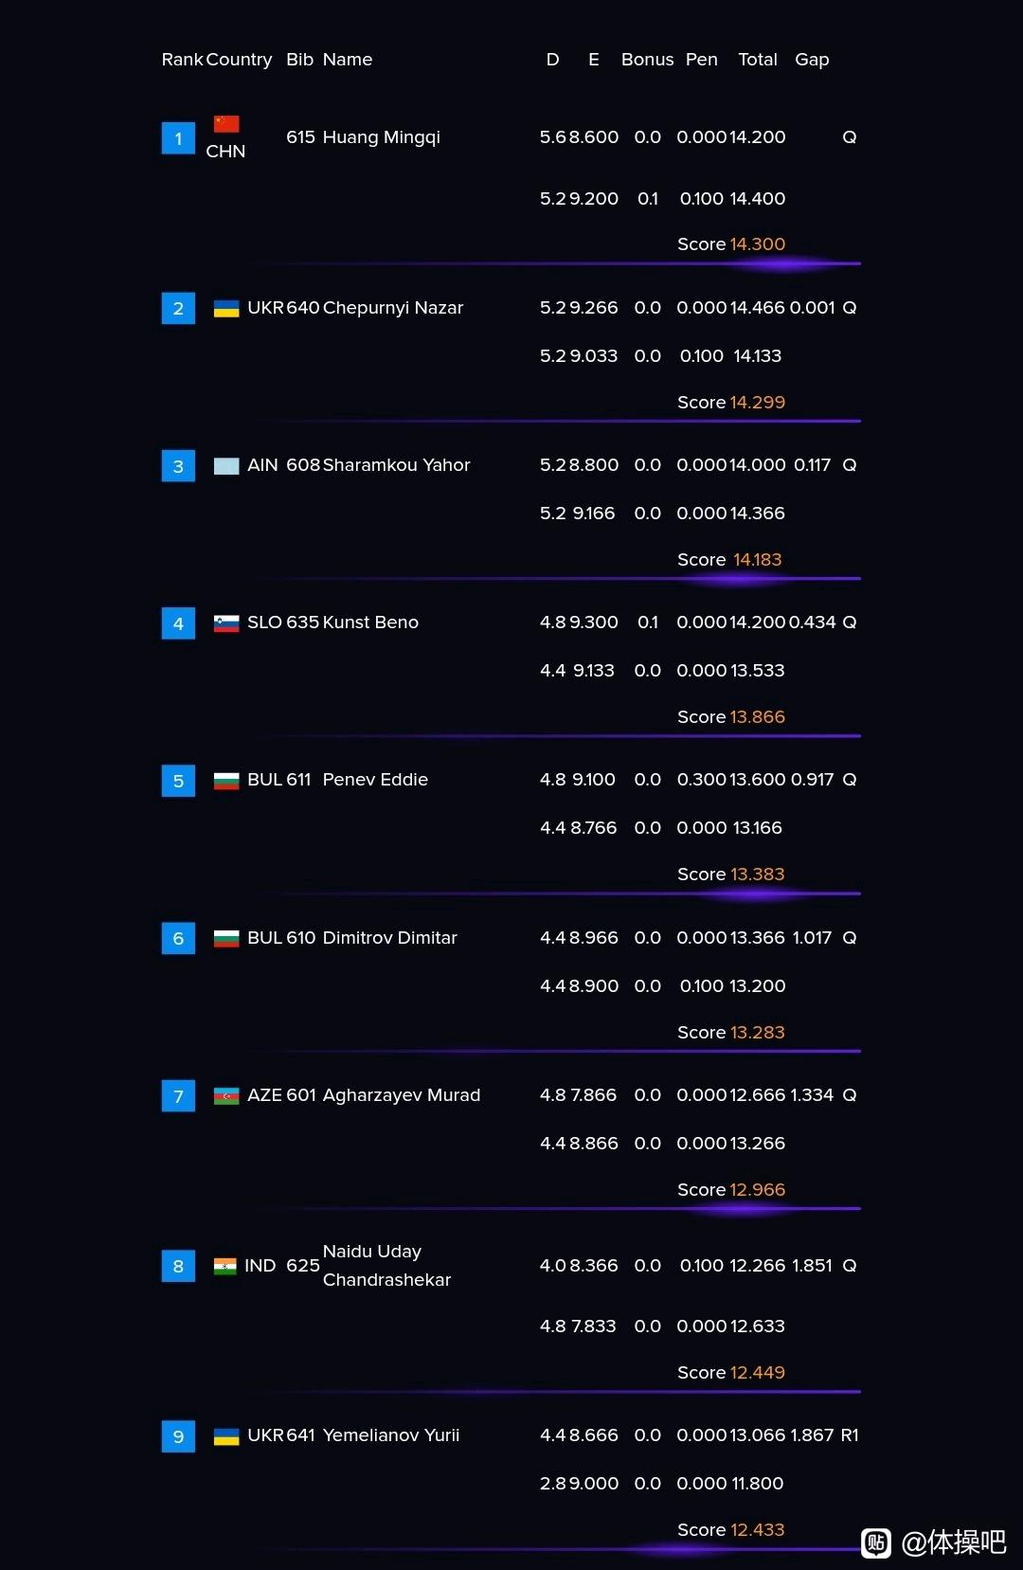
Task: Click the Ukraine flag beside Yemelianov Yurii
Action: tap(226, 1436)
